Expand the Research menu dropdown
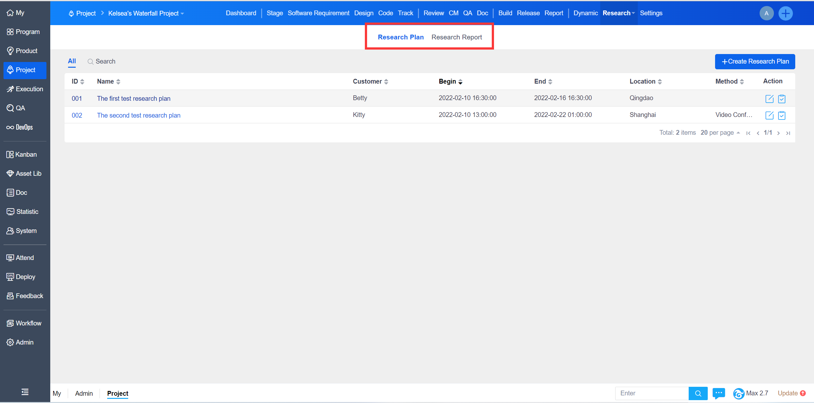The width and height of the screenshot is (814, 403). 618,13
